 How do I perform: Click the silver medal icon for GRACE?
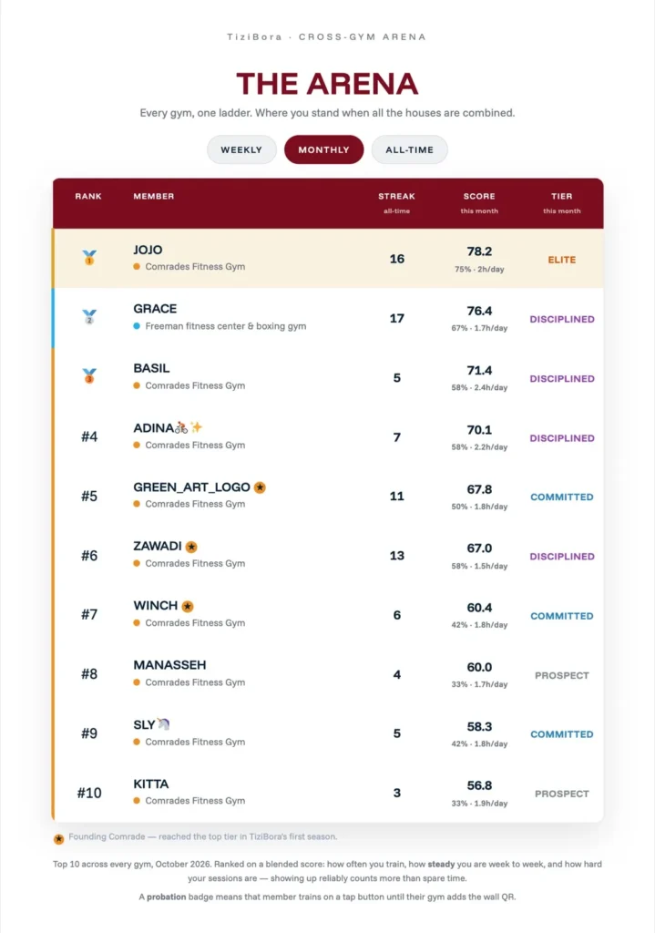click(89, 317)
